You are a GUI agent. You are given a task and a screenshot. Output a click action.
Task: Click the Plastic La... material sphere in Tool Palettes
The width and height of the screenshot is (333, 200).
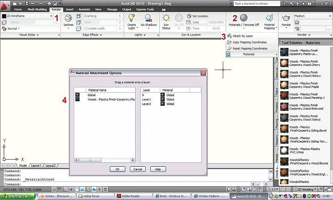[x=284, y=52]
